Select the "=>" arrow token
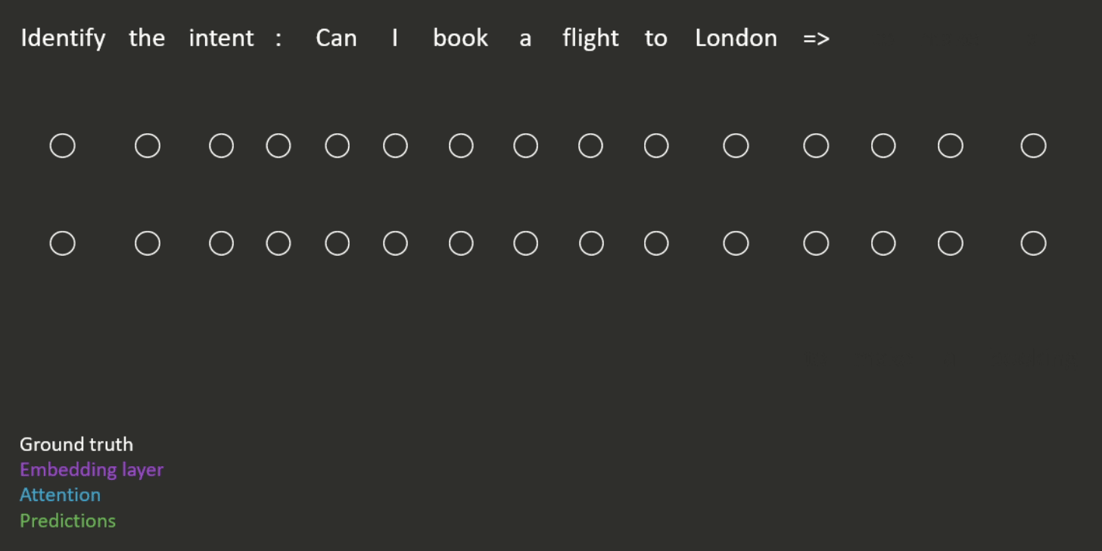 point(817,39)
